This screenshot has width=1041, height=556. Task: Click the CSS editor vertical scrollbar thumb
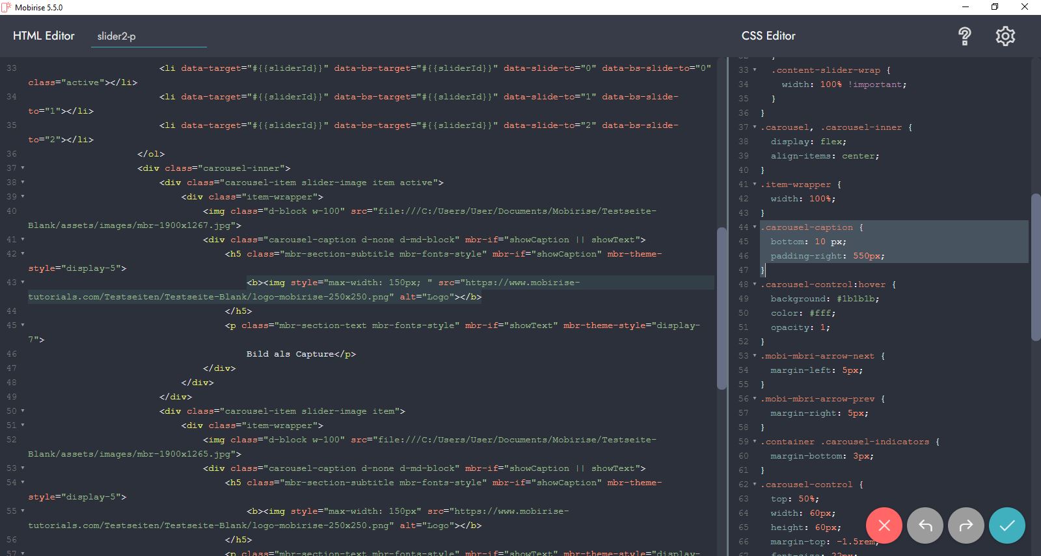coord(1036,266)
